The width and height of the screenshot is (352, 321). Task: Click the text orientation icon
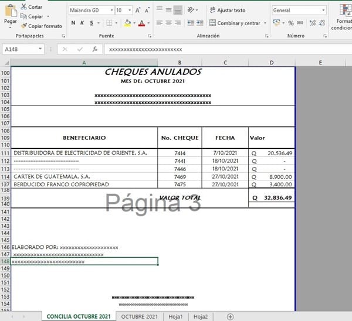pos(192,10)
